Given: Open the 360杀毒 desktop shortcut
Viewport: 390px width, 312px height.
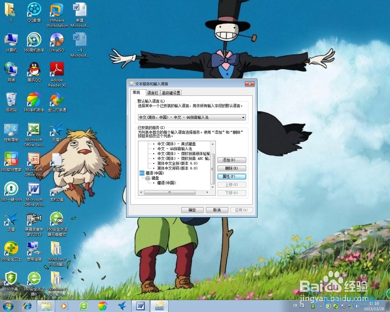Looking at the screenshot, I should tap(11, 281).
